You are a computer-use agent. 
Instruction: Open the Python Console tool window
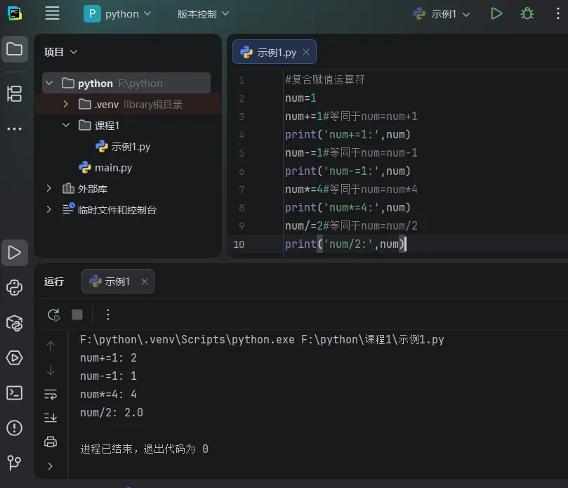point(15,288)
